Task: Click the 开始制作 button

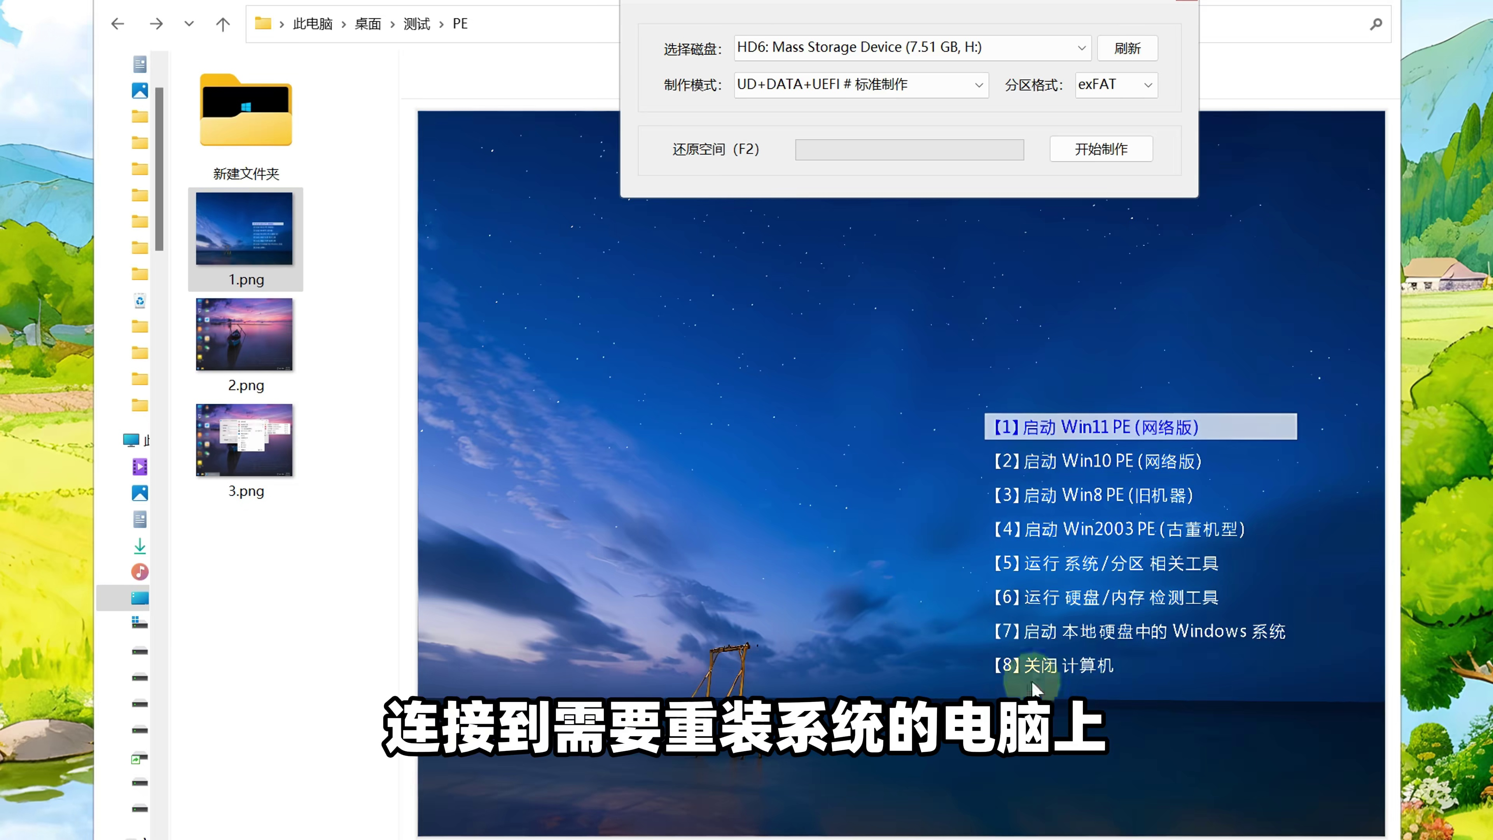Action: click(1101, 149)
